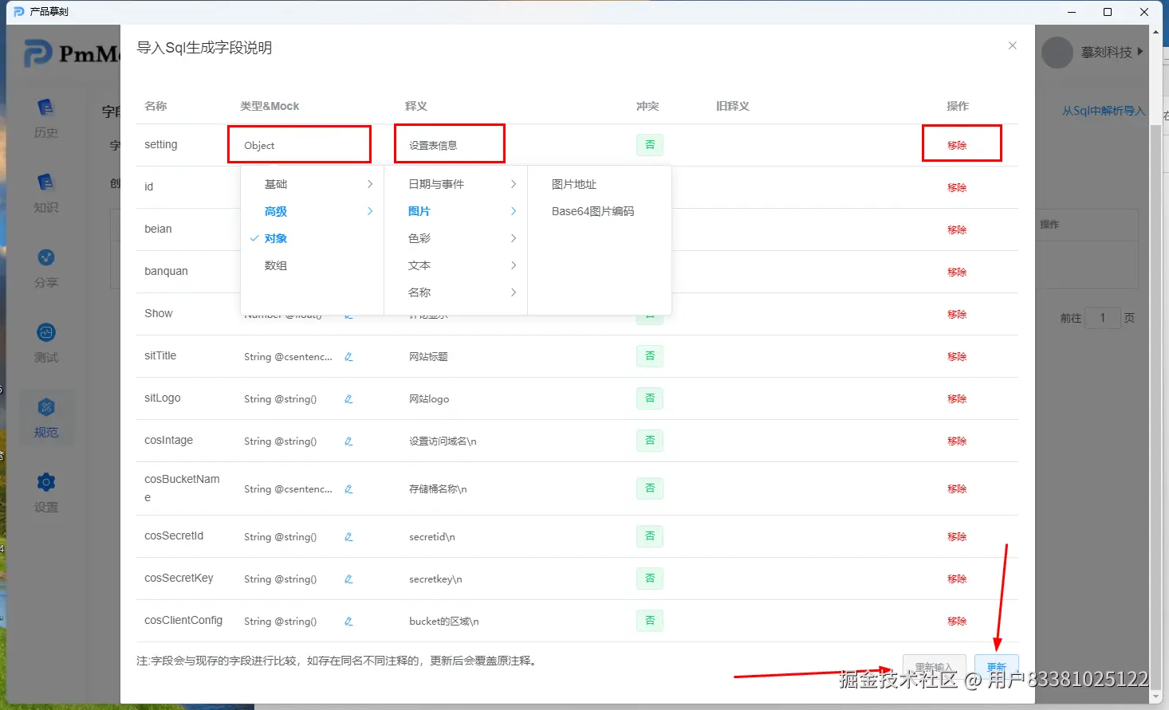Edit mock type of cosSecretKey row
Image resolution: width=1169 pixels, height=710 pixels.
coord(348,579)
